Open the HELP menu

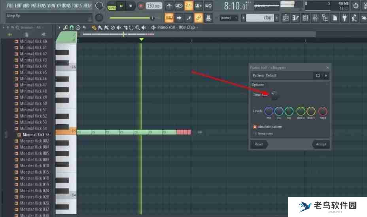87,6
